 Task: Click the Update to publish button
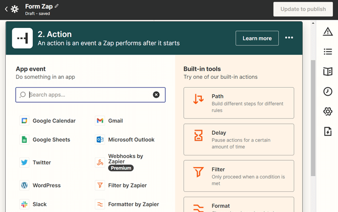click(x=303, y=9)
